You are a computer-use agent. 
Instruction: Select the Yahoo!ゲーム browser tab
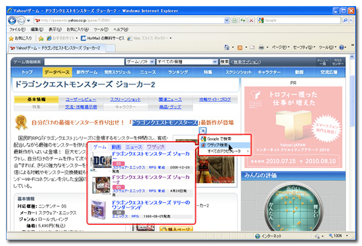[57, 48]
